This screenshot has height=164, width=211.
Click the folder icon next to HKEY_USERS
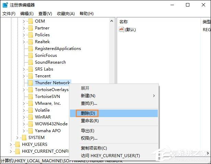coord(17,144)
